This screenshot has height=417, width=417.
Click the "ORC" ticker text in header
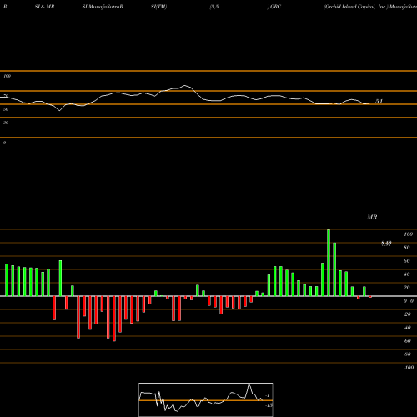[x=276, y=7]
